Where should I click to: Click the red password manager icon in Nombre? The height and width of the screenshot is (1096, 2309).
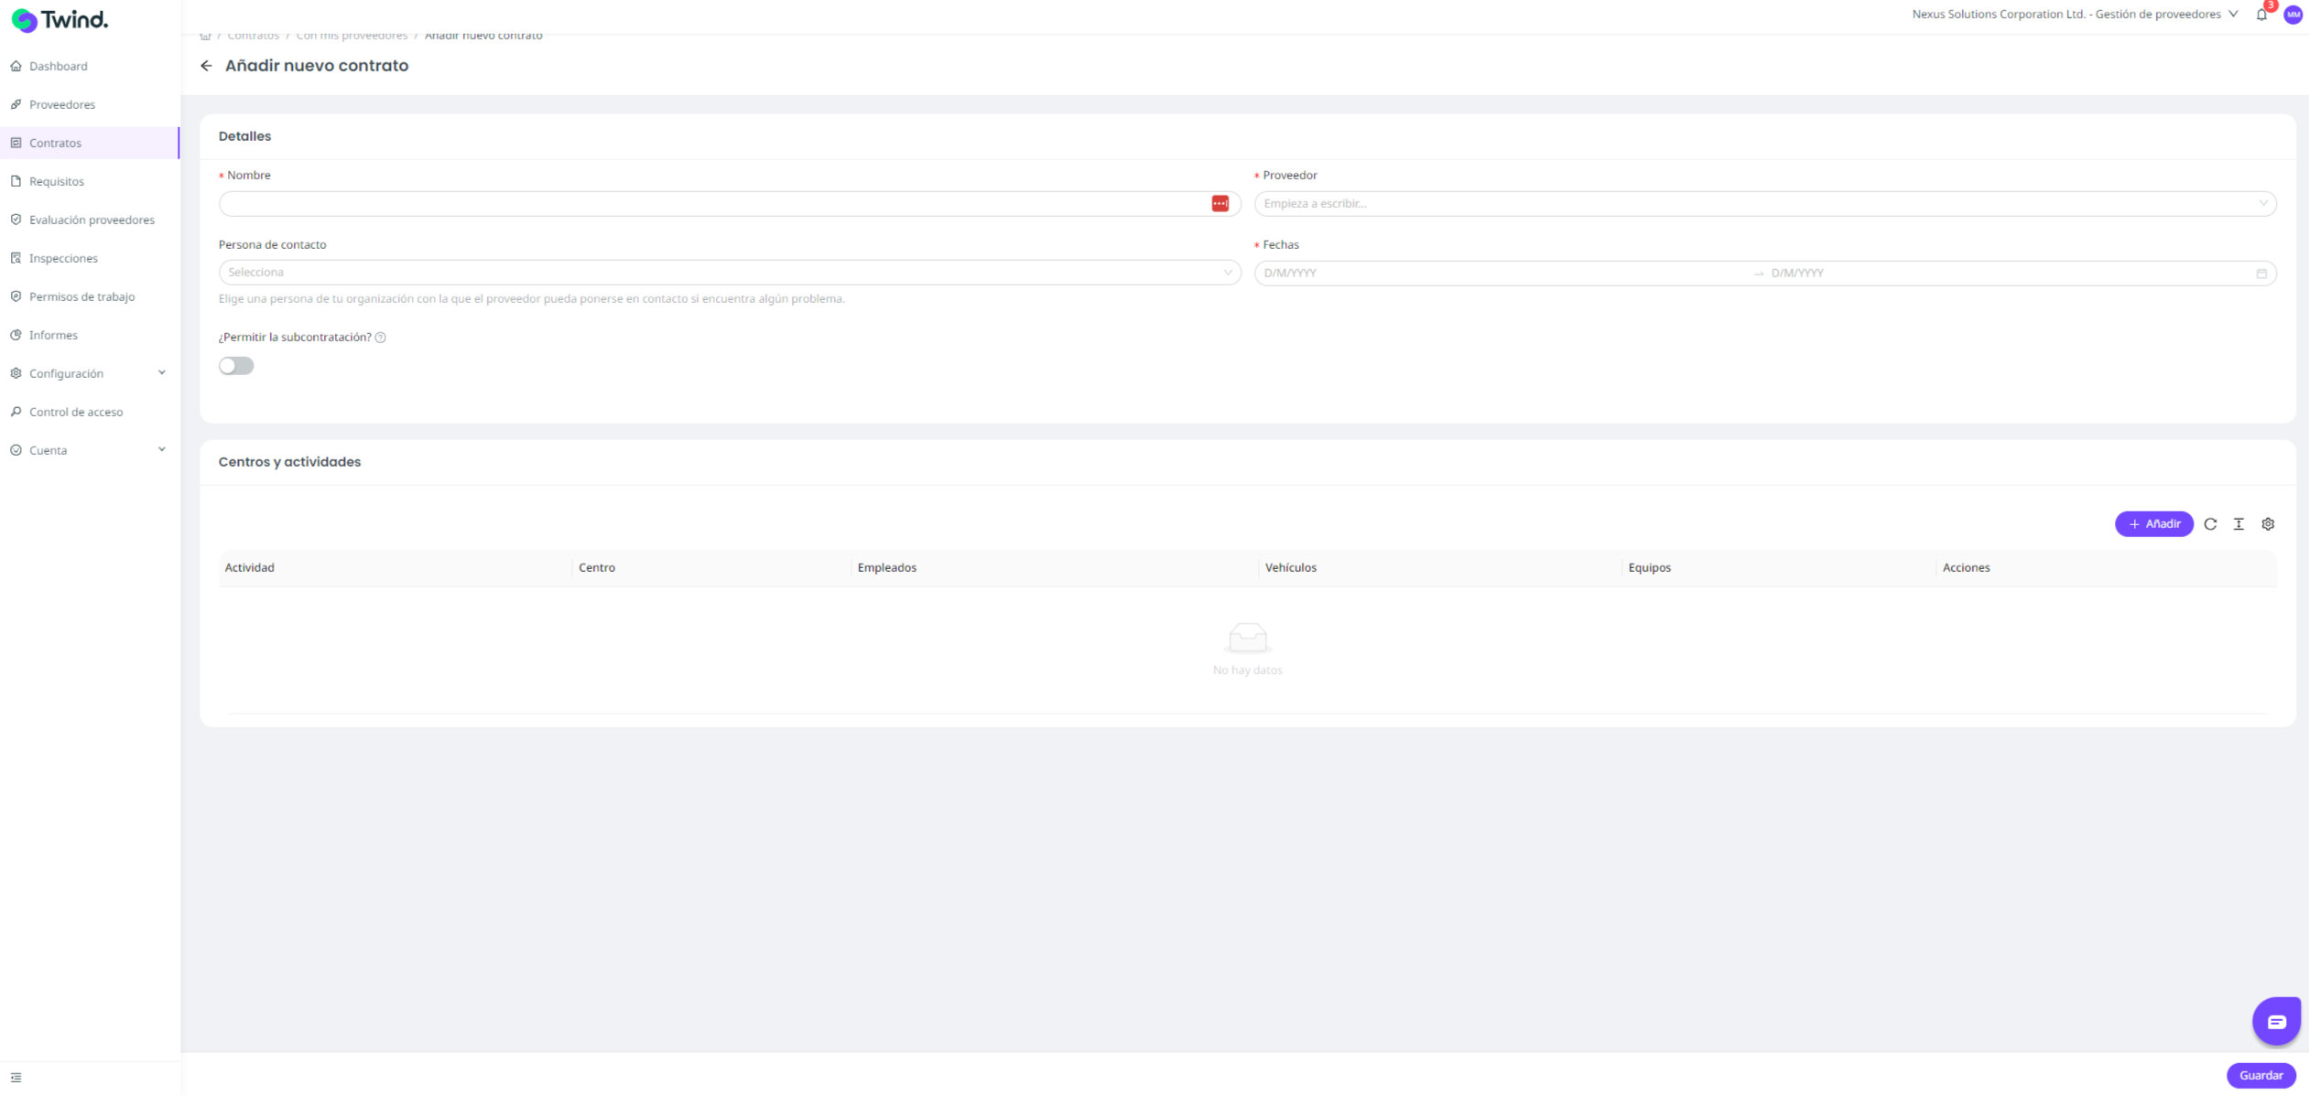1220,204
